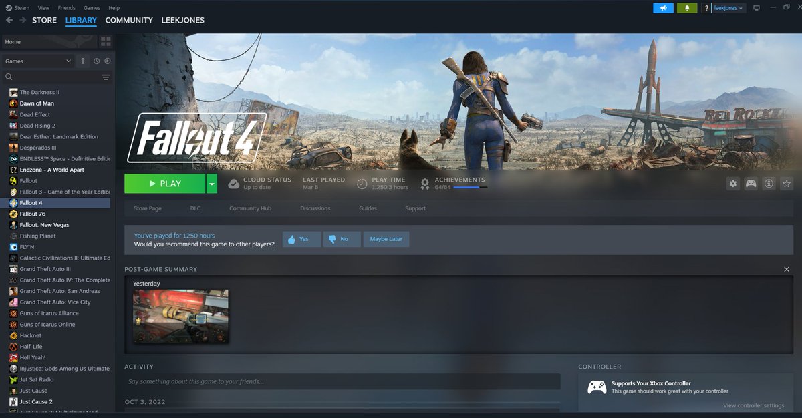Choose Maybe Later for review prompt

tap(386, 239)
